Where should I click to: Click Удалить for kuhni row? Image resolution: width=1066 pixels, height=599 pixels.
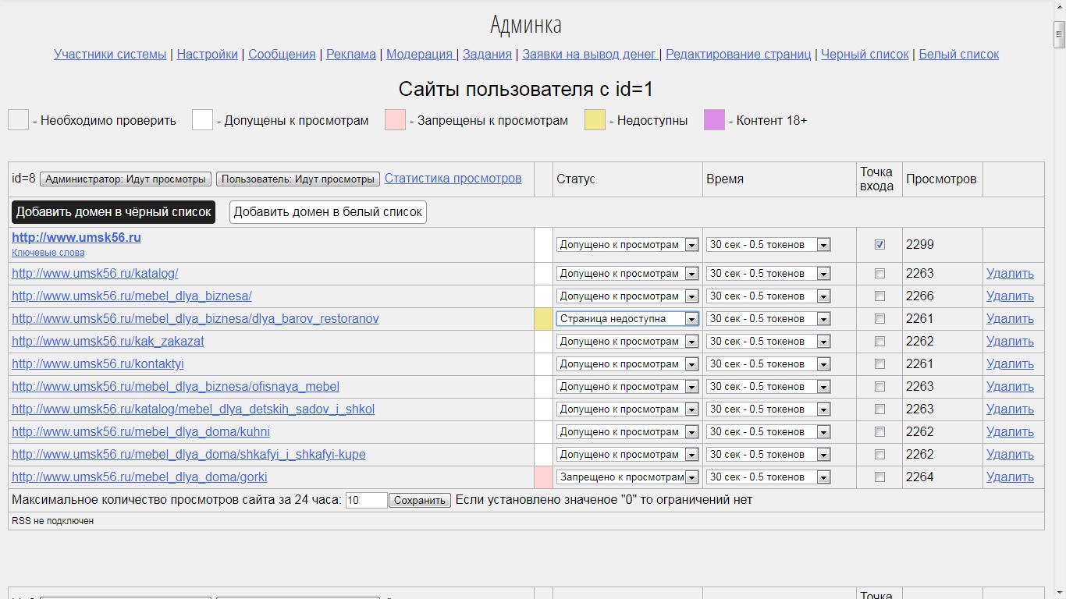[x=1010, y=432]
